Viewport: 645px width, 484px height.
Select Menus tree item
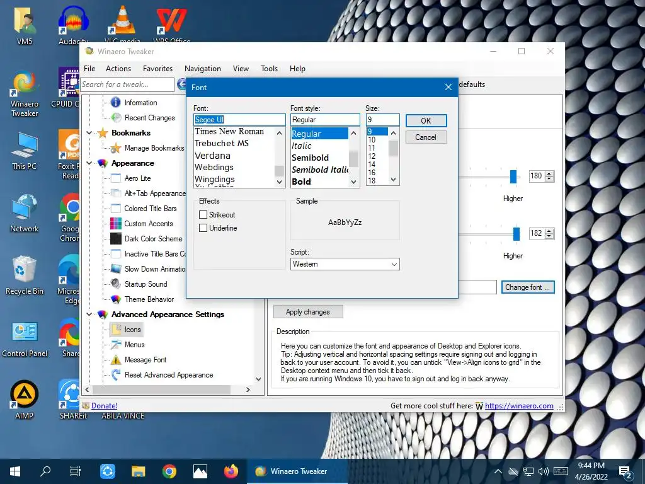(135, 345)
